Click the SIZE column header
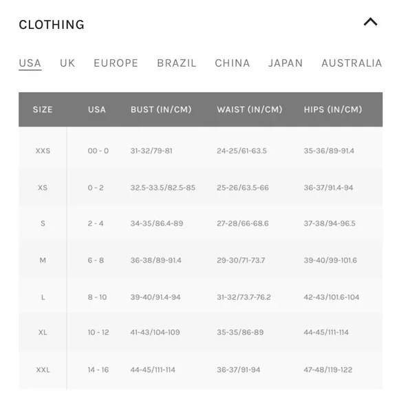The image size is (399, 399). (43, 109)
